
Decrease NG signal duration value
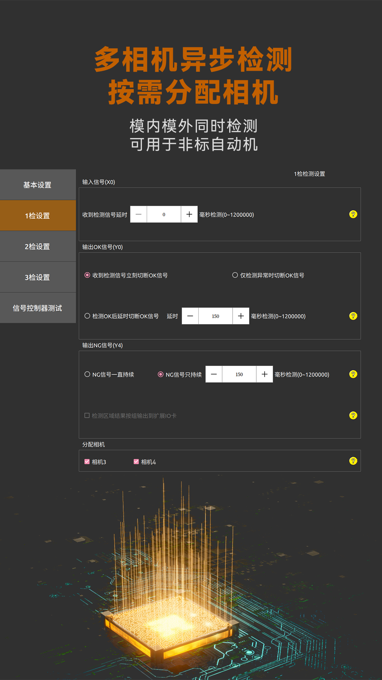[x=214, y=374]
